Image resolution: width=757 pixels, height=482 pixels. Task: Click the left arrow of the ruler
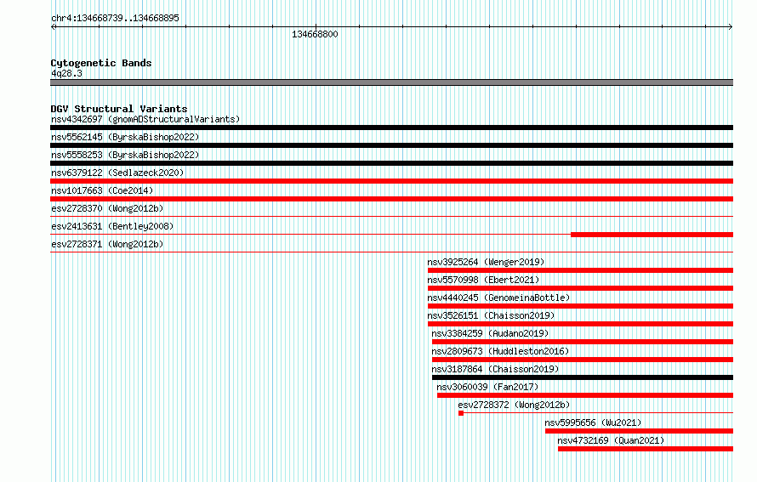point(53,27)
